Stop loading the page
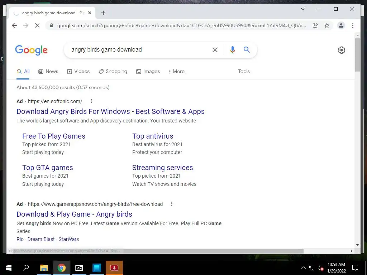 [x=37, y=25]
